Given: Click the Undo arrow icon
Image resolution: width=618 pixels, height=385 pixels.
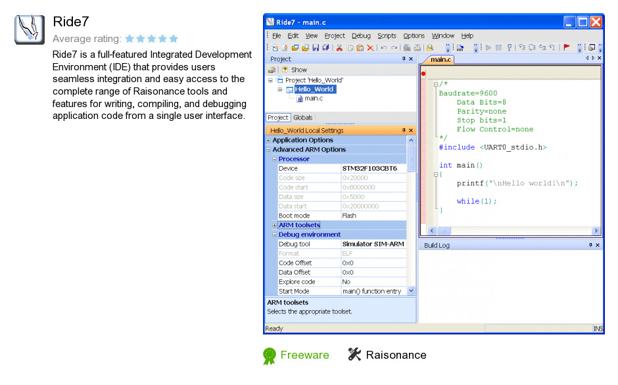Looking at the screenshot, I should click(383, 48).
